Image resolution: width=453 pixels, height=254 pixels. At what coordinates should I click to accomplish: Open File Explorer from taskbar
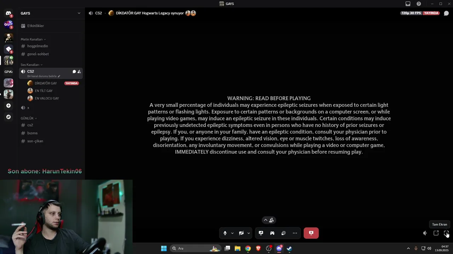237,248
